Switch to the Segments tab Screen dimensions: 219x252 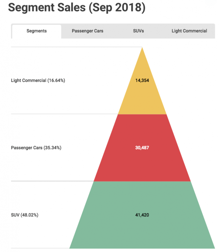click(37, 31)
